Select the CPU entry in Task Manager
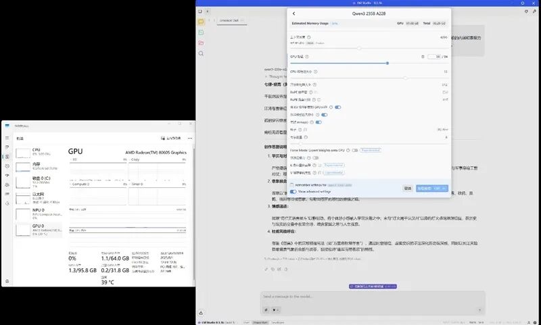The width and height of the screenshot is (541, 325). [39, 152]
